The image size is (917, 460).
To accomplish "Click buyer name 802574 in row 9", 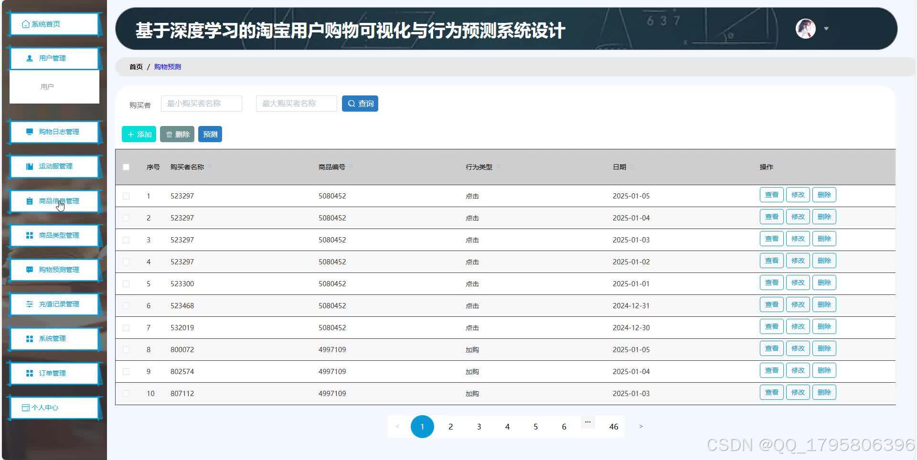I will (182, 372).
